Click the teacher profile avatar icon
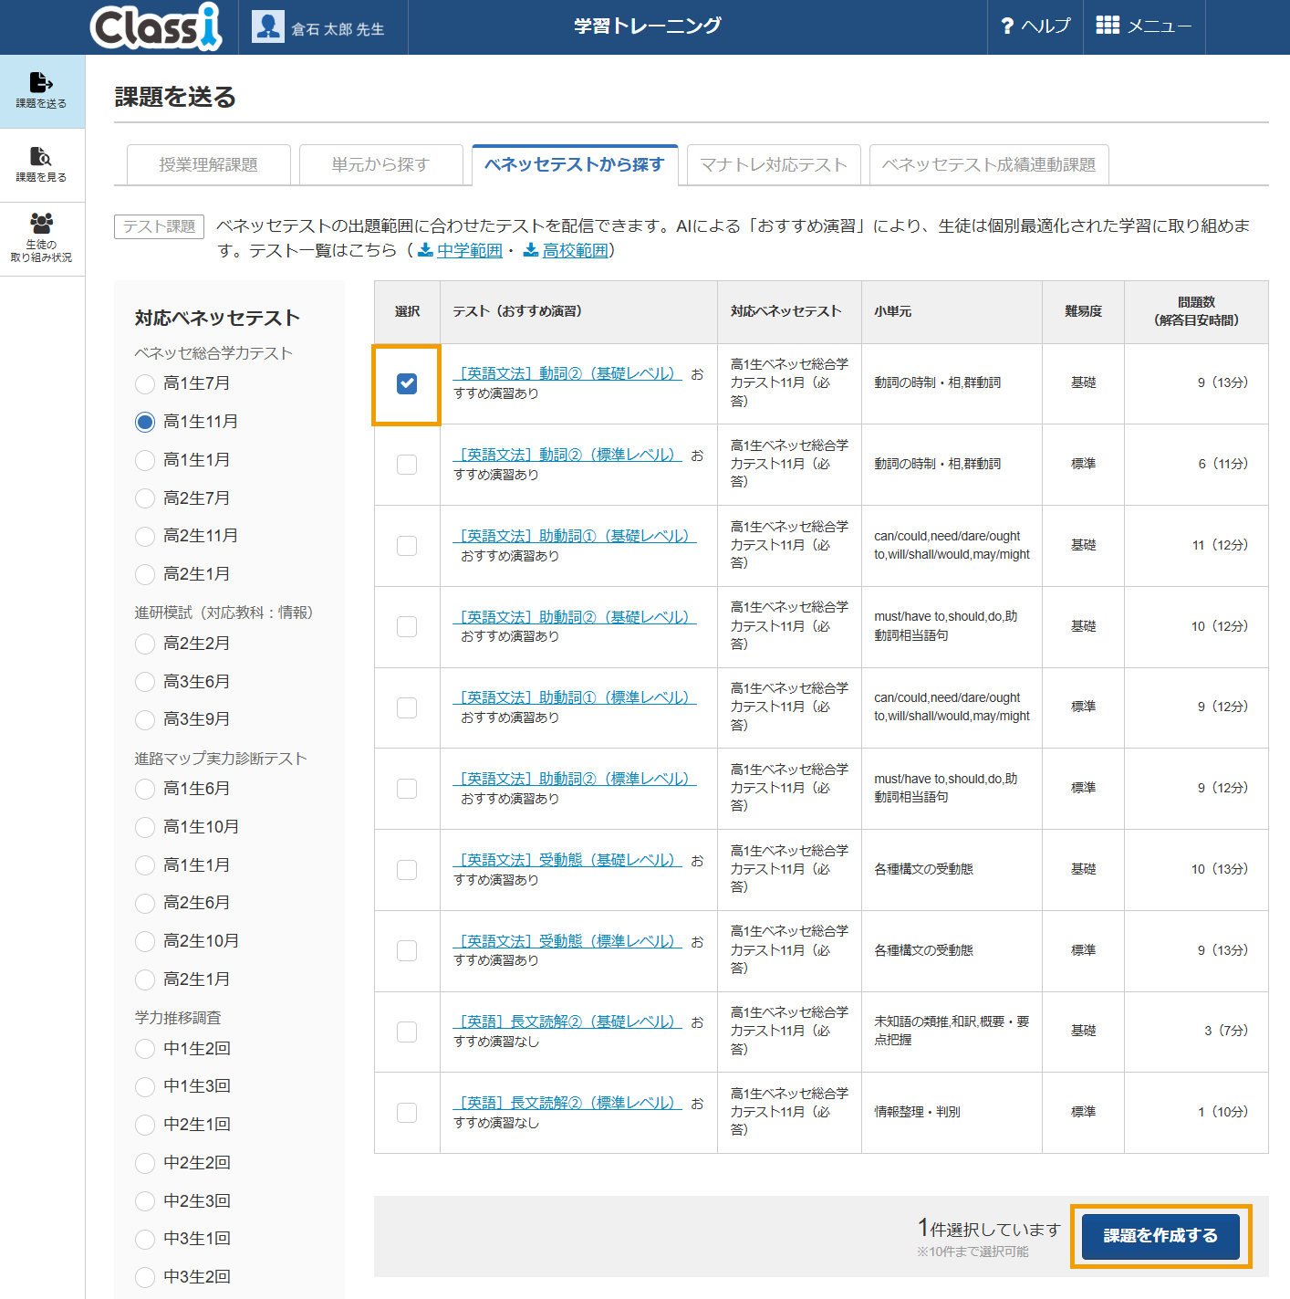1290x1299 pixels. 268,27
